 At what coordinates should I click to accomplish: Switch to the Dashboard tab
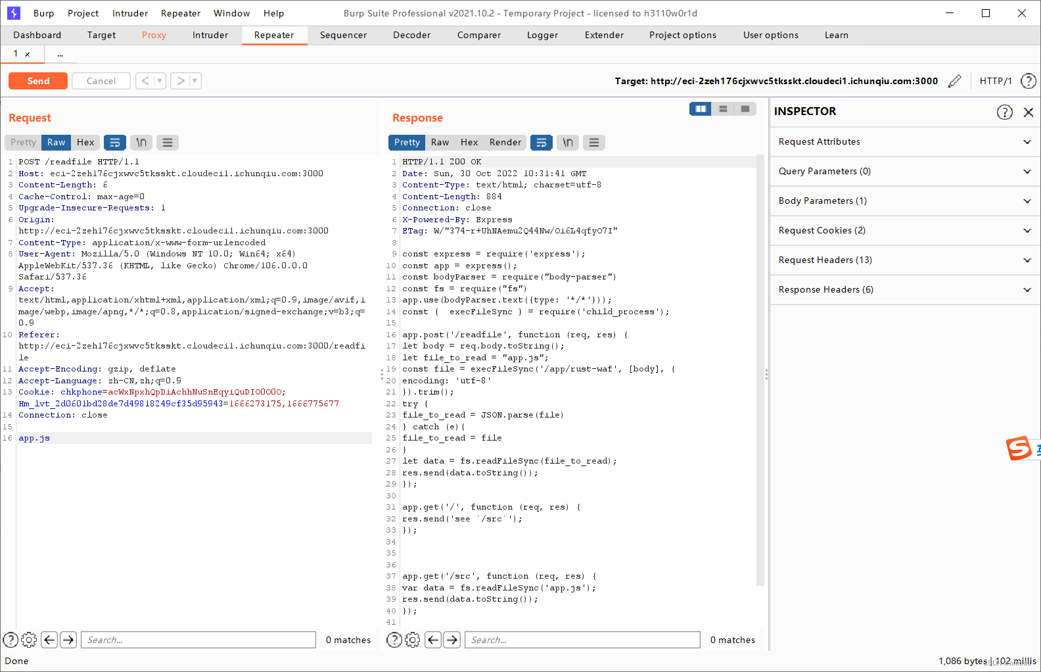pos(37,36)
